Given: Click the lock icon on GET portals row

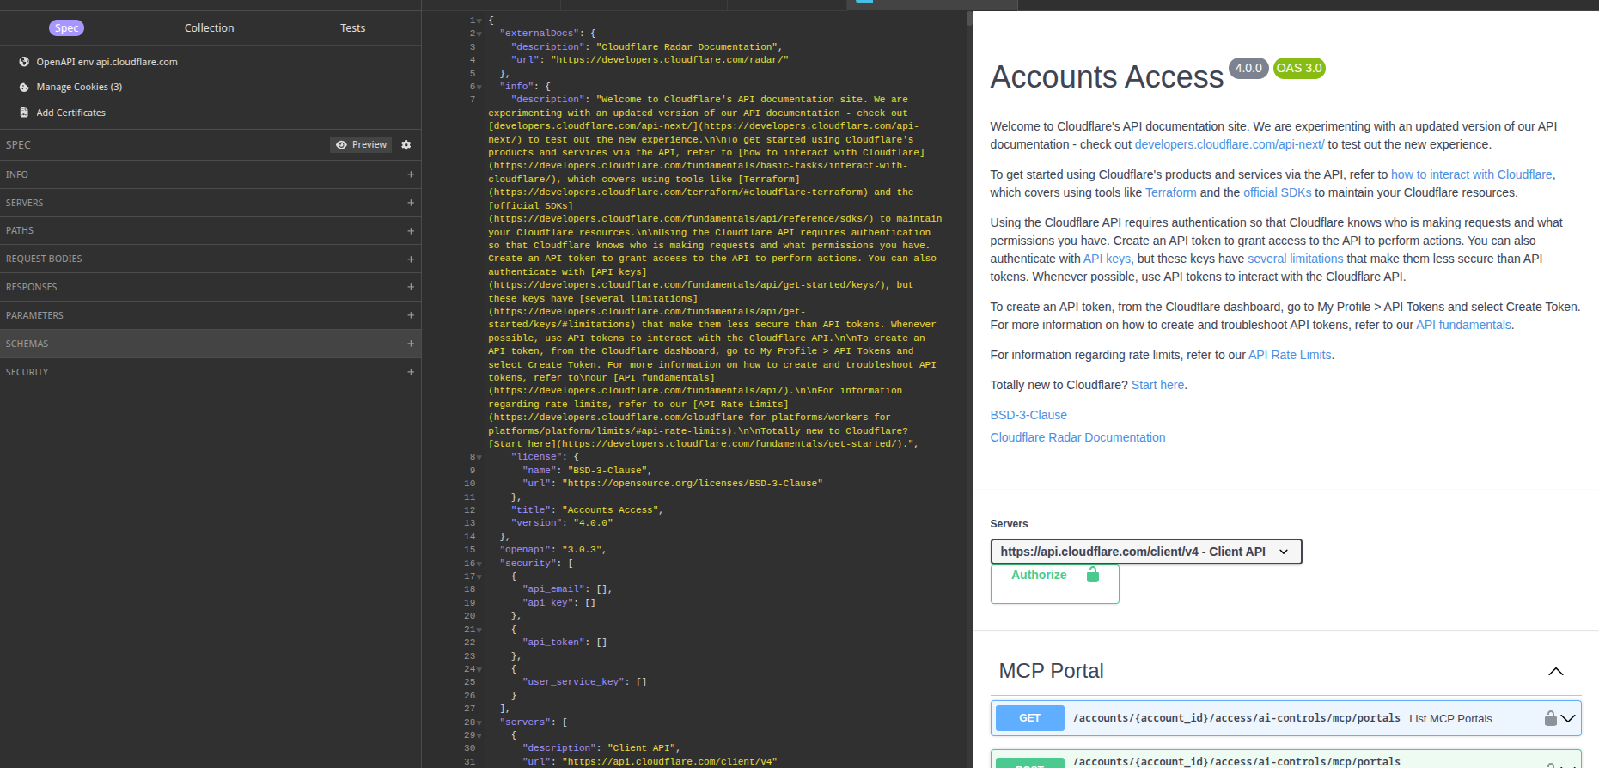Looking at the screenshot, I should coord(1550,718).
